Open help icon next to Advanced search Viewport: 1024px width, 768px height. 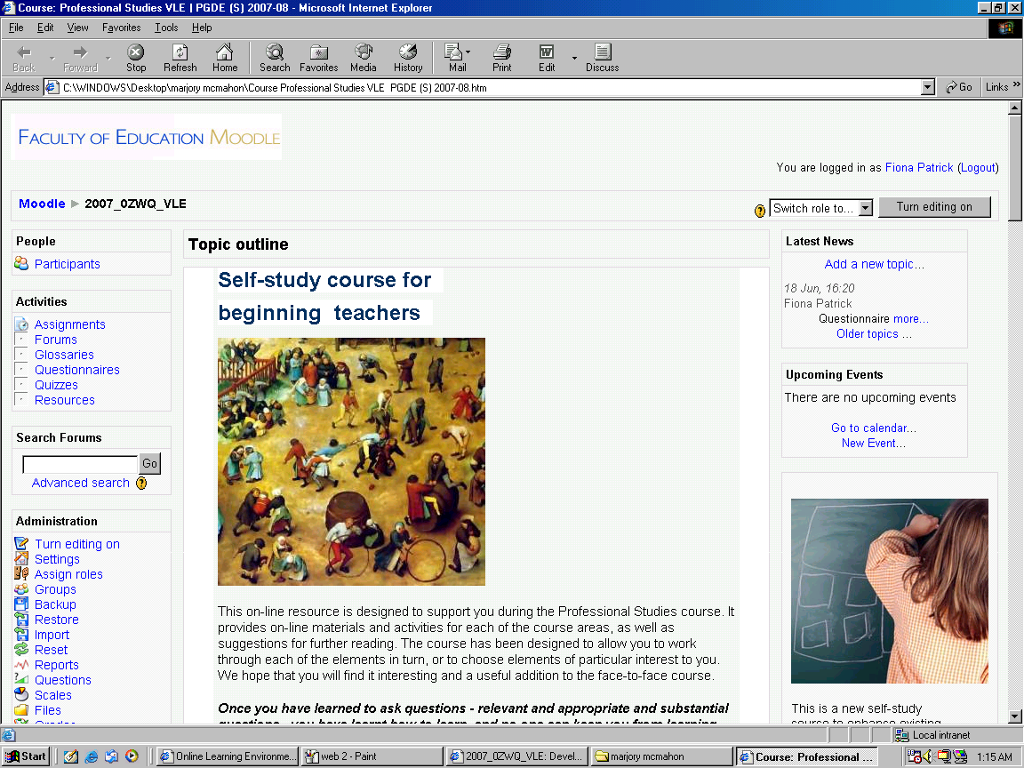(141, 484)
